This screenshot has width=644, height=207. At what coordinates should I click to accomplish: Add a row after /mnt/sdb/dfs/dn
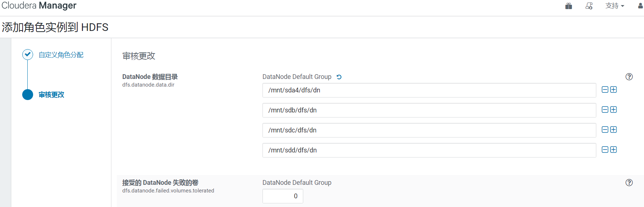[613, 110]
